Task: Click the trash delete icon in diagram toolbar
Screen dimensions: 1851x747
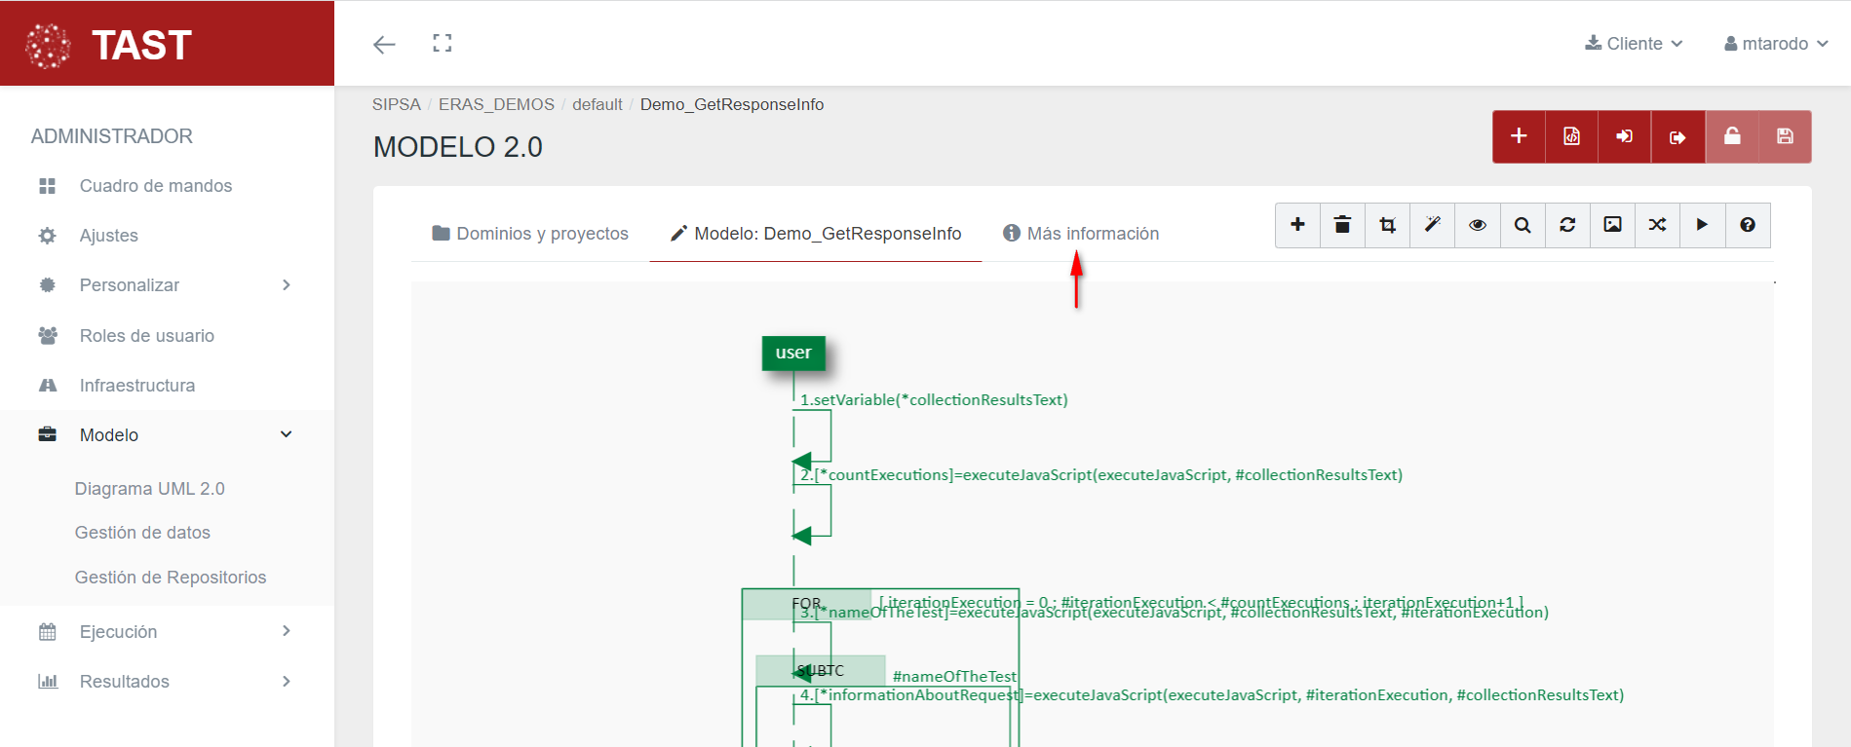Action: pyautogui.click(x=1342, y=225)
